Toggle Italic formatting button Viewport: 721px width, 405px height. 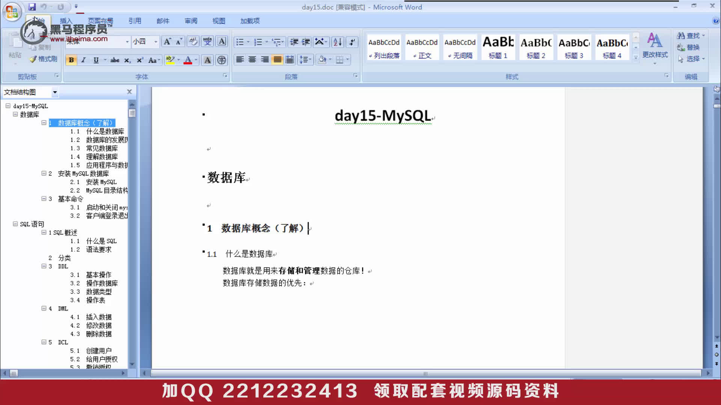[84, 60]
